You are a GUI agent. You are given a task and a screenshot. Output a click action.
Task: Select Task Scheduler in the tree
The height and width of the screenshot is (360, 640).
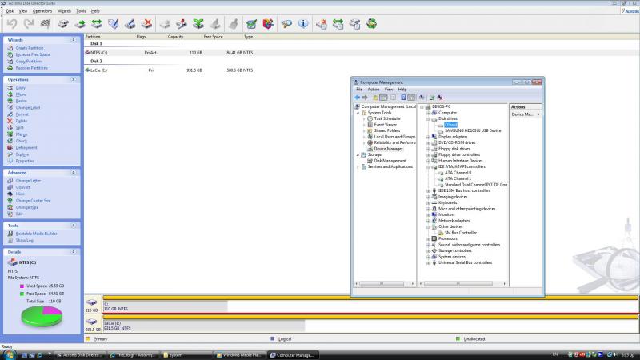pos(387,118)
